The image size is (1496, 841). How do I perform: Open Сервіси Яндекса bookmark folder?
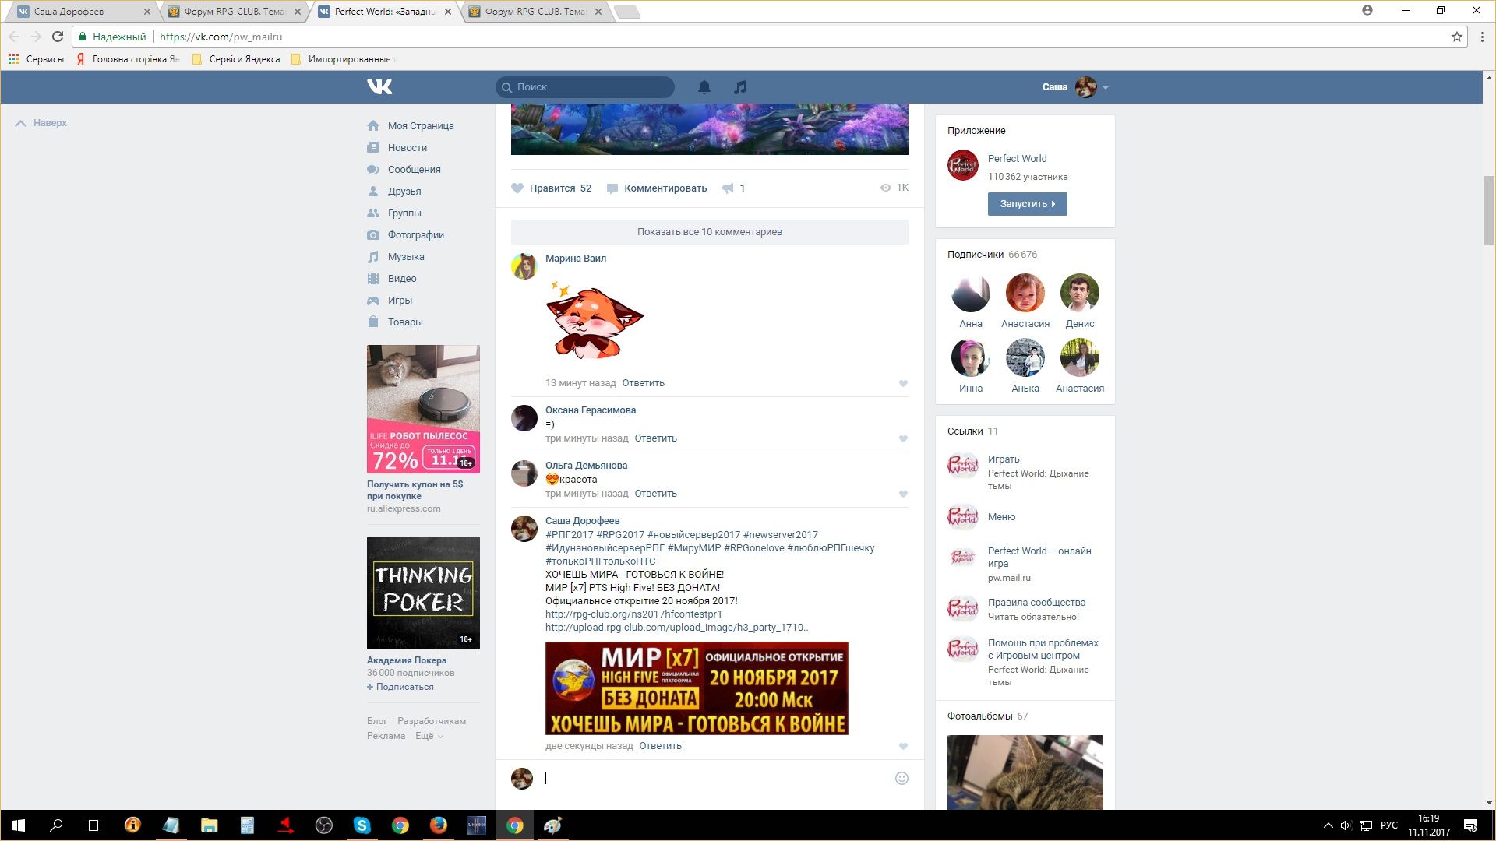(235, 59)
